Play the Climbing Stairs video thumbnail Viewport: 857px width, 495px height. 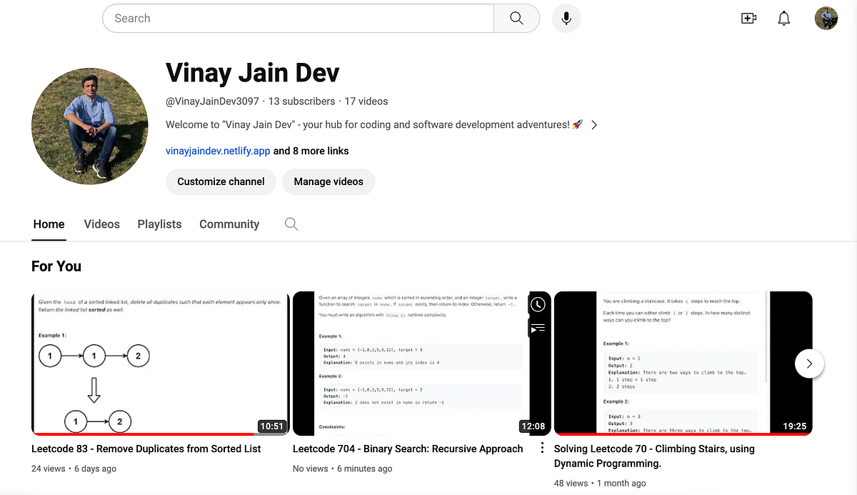(x=683, y=363)
